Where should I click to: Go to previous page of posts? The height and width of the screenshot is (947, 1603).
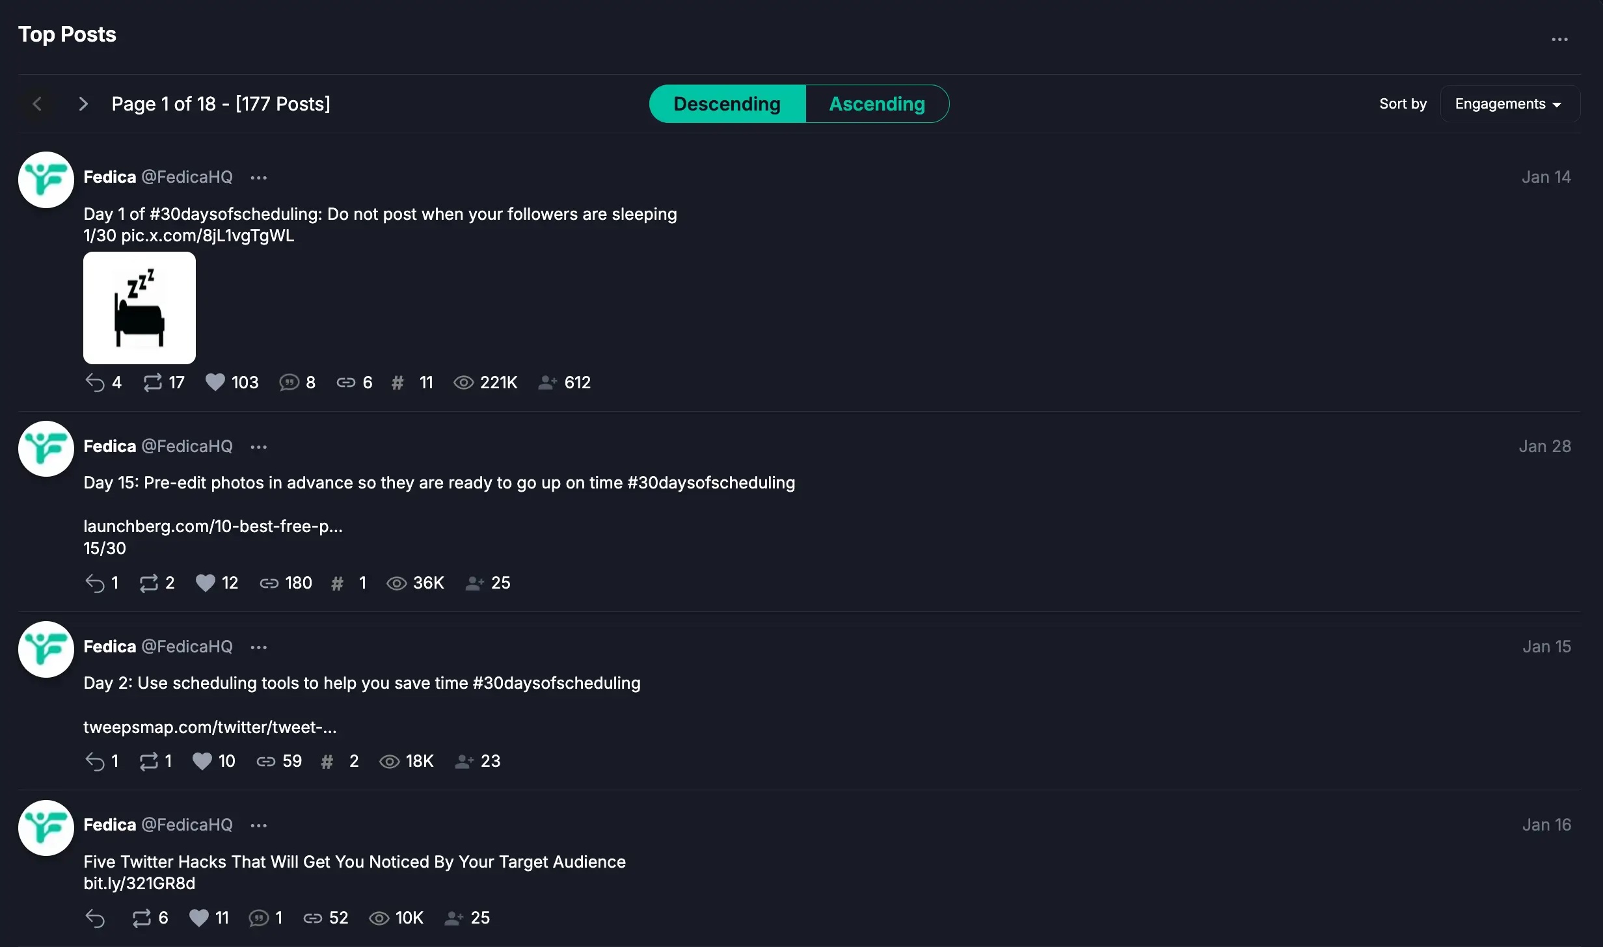tap(37, 104)
